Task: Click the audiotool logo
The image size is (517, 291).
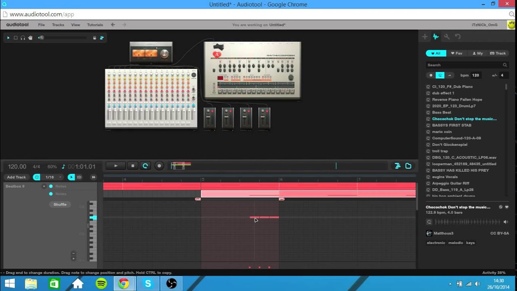Action: (x=17, y=25)
